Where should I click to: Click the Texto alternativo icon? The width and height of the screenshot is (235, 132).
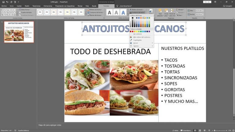pos(151,11)
